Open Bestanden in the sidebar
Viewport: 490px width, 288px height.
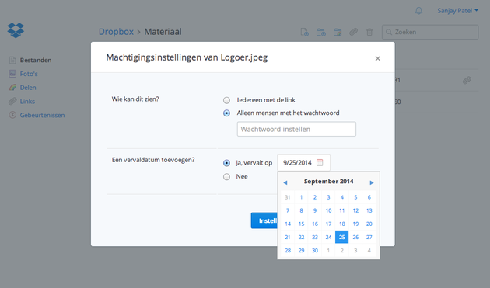[x=36, y=60]
